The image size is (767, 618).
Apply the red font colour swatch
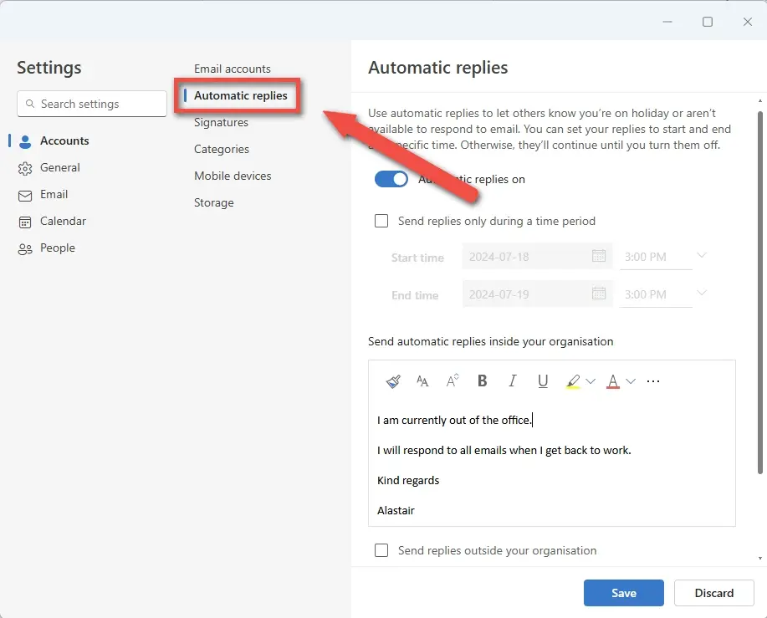pos(613,381)
